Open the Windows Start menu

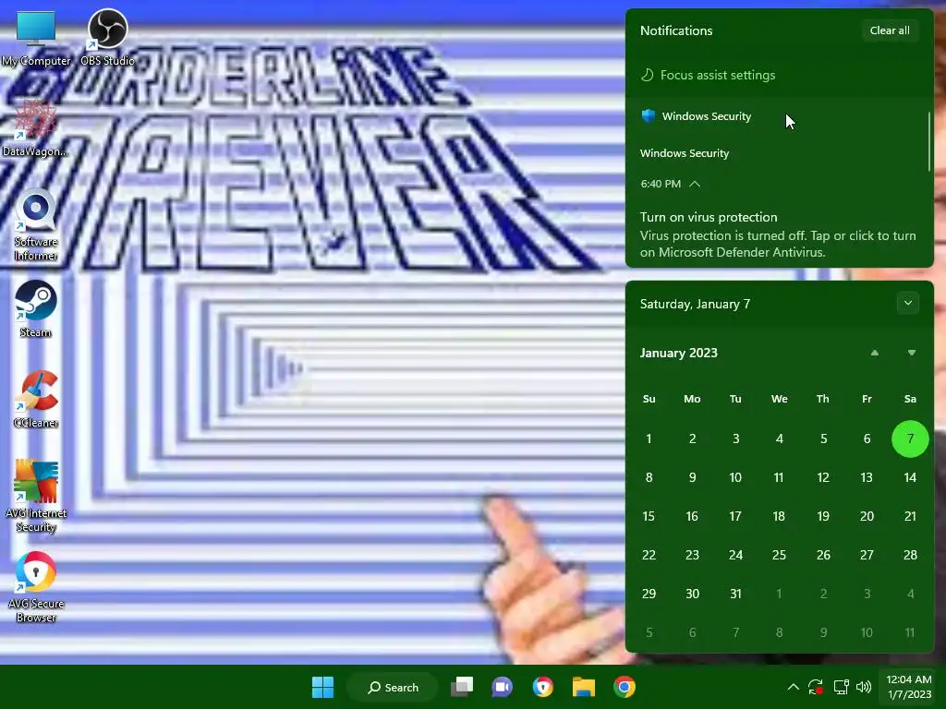(322, 687)
